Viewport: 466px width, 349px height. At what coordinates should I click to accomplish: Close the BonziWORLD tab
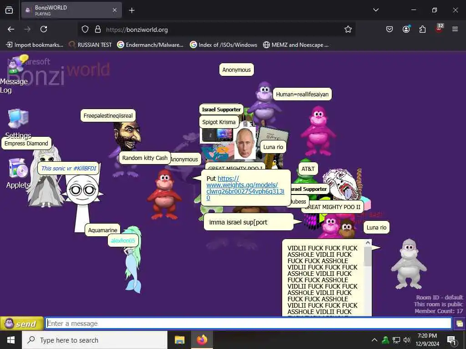(115, 10)
